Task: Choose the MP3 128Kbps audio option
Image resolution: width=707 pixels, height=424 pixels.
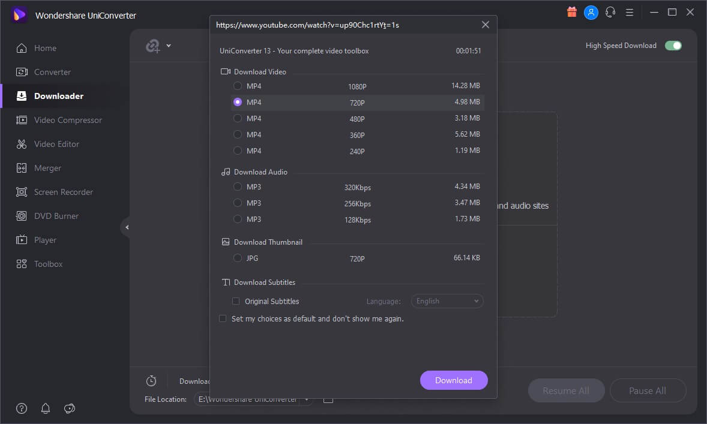Action: 238,219
